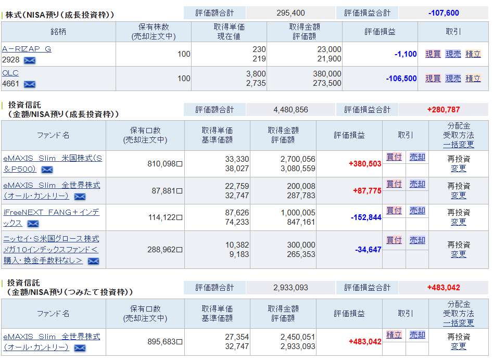Select the mail icon beside iFreeNEXT FANG+インデックス
Screen dimensions: 493x361
[33, 224]
